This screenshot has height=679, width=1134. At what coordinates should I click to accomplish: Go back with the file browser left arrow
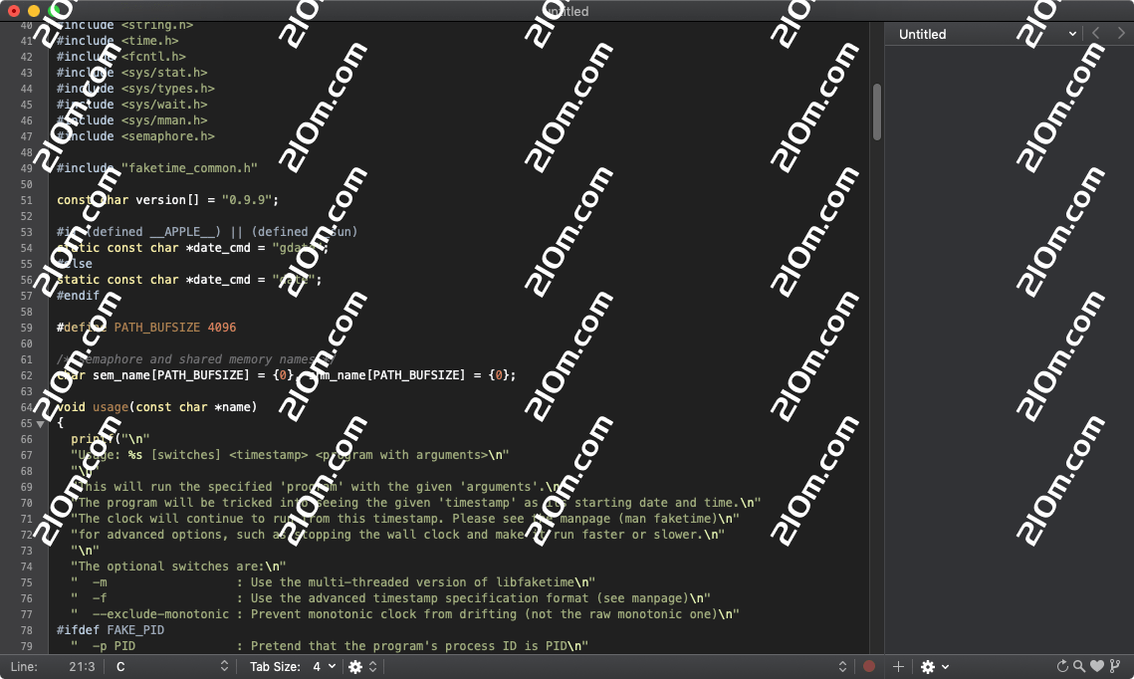click(x=1096, y=34)
